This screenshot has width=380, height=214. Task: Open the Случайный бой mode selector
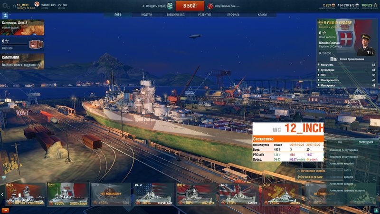(227, 6)
